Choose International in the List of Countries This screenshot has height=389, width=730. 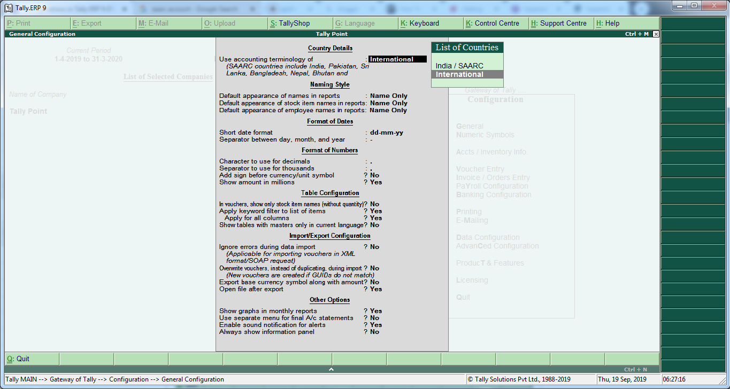tap(467, 74)
